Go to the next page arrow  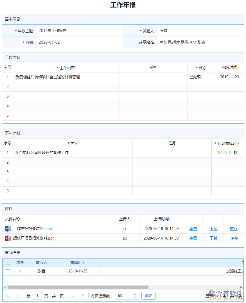point(72,295)
